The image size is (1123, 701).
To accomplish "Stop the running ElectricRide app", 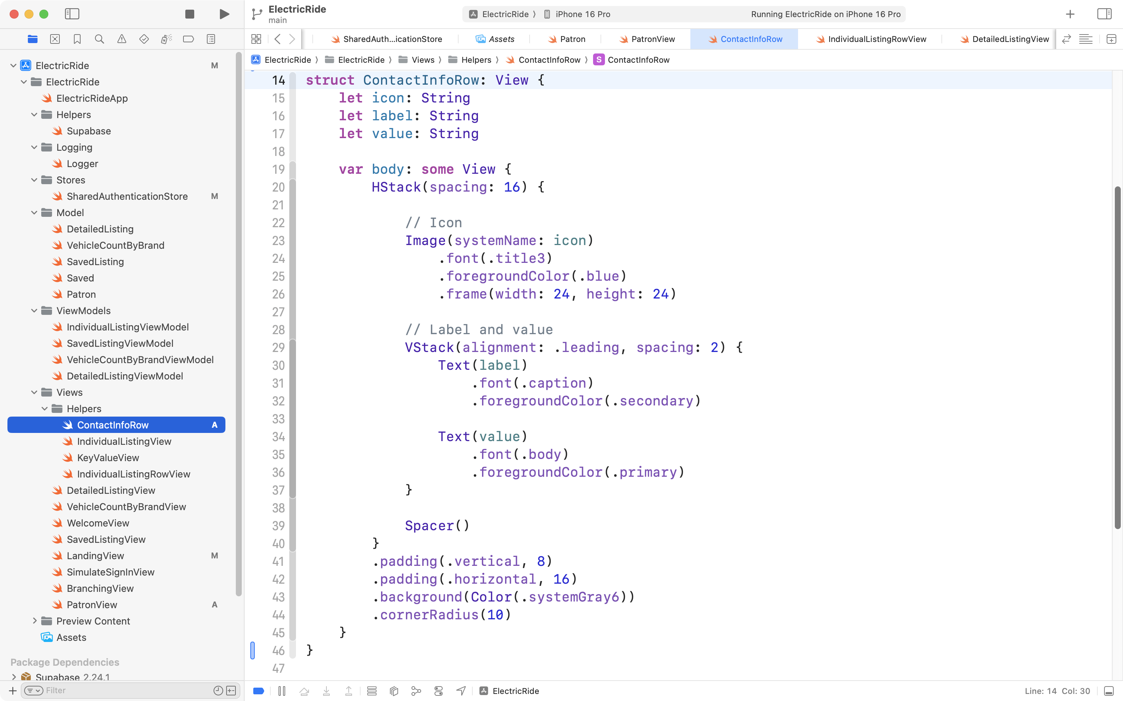I will (x=189, y=14).
